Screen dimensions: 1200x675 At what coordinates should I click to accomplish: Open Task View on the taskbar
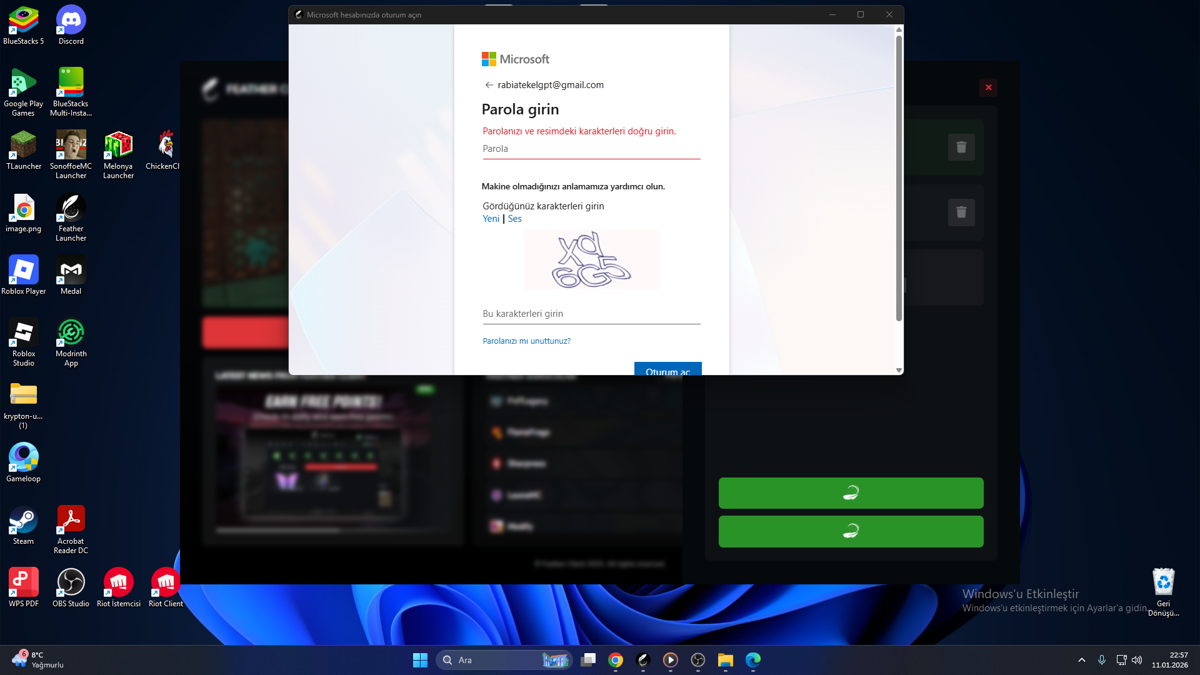(x=588, y=660)
